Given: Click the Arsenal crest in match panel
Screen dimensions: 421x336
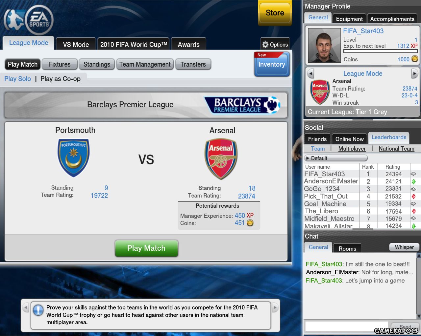Looking at the screenshot, I should 221,159.
